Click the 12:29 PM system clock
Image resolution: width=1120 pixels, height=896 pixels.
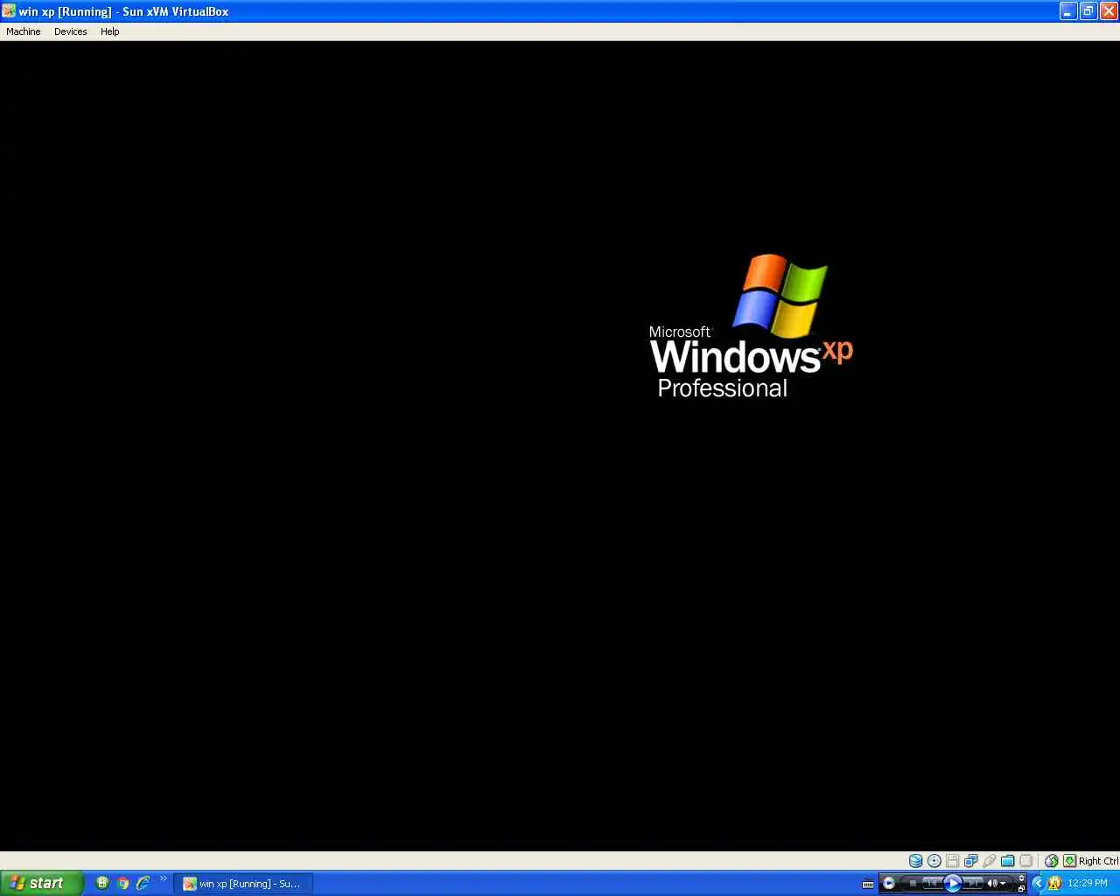(x=1088, y=883)
